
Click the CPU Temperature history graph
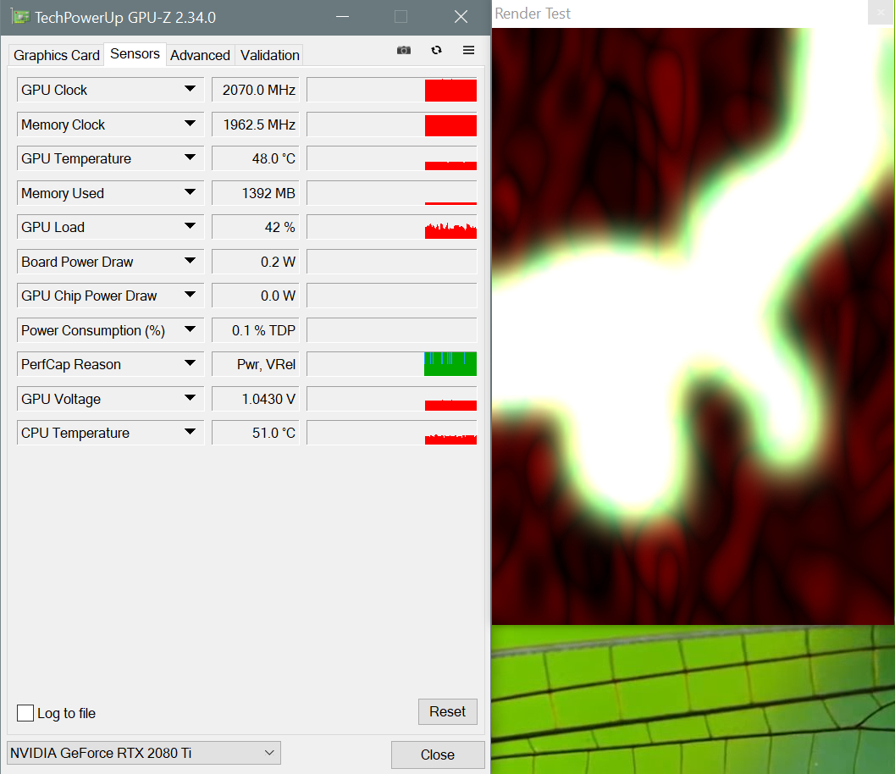point(391,433)
